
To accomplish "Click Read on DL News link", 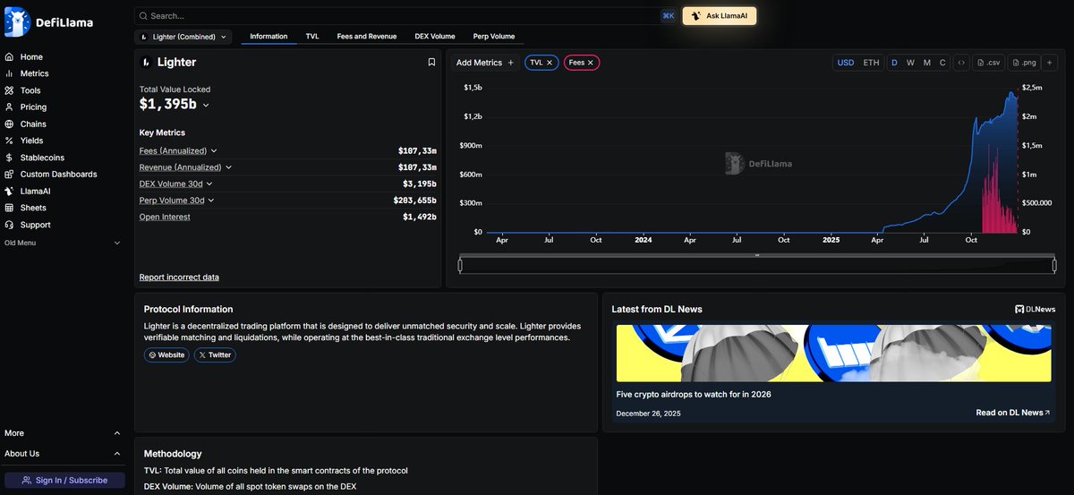I will pyautogui.click(x=1013, y=413).
